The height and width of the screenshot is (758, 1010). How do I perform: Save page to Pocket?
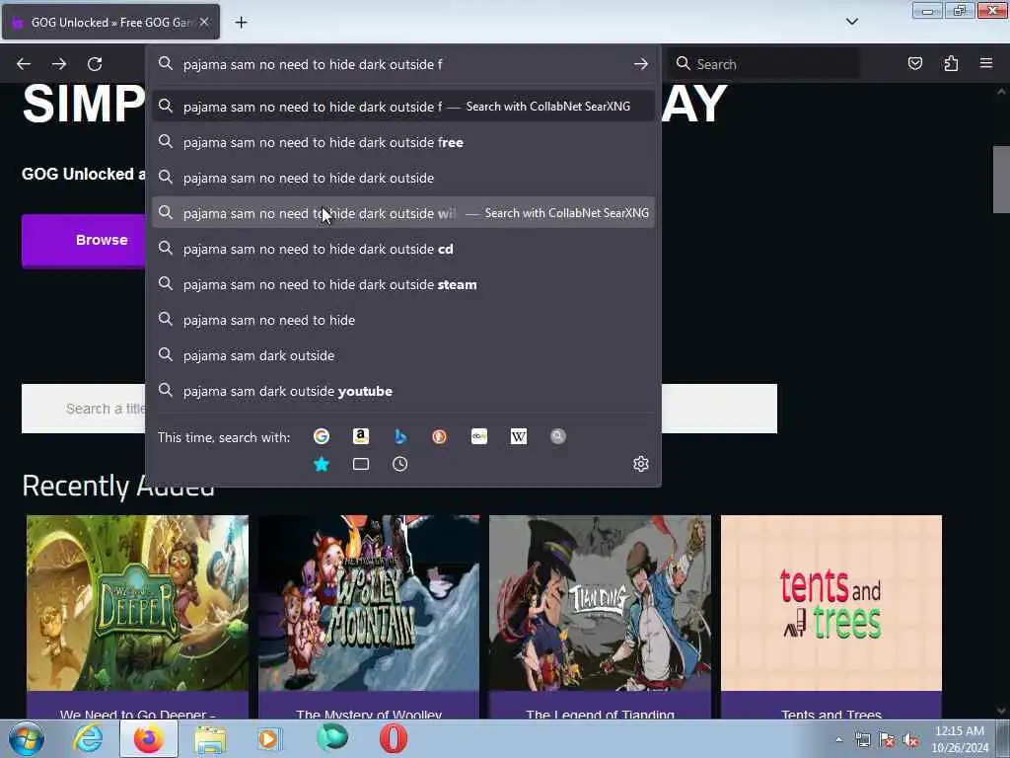(x=914, y=63)
